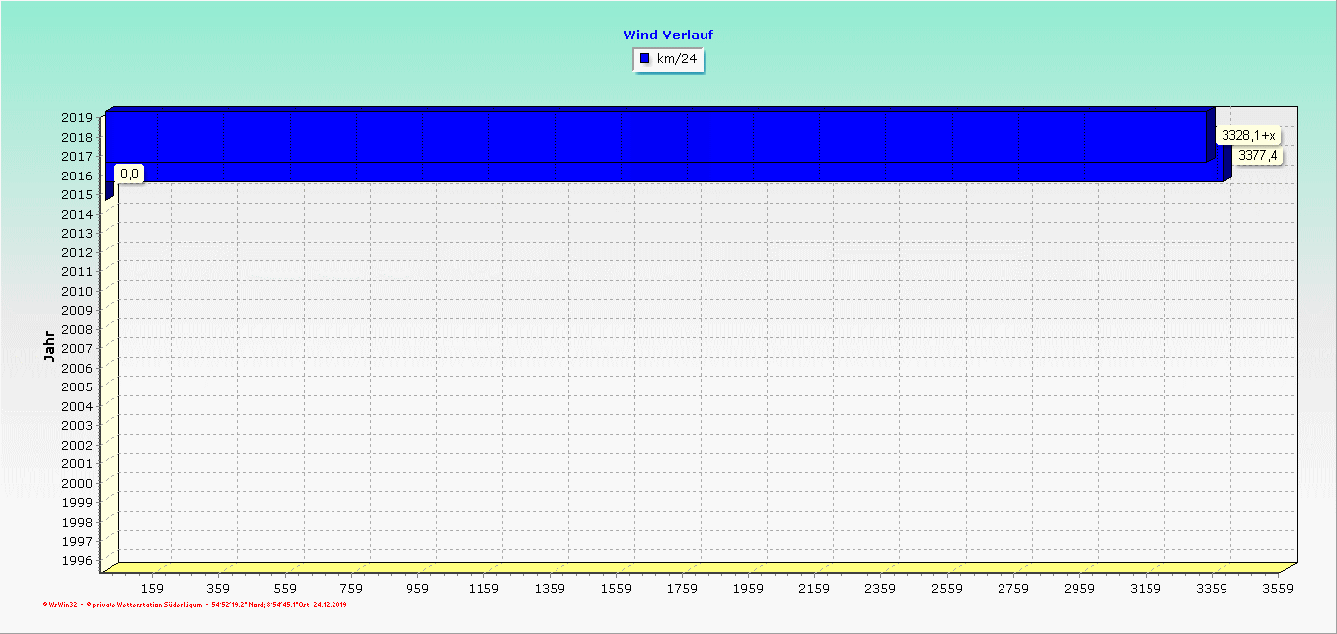Click year 2019 on the vertical axis
Viewport: 1337px width, 634px height.
(77, 118)
